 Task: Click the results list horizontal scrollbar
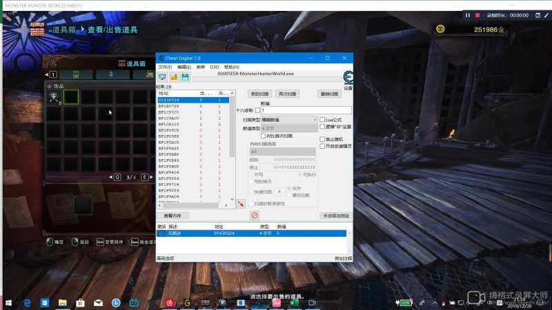pyautogui.click(x=193, y=205)
